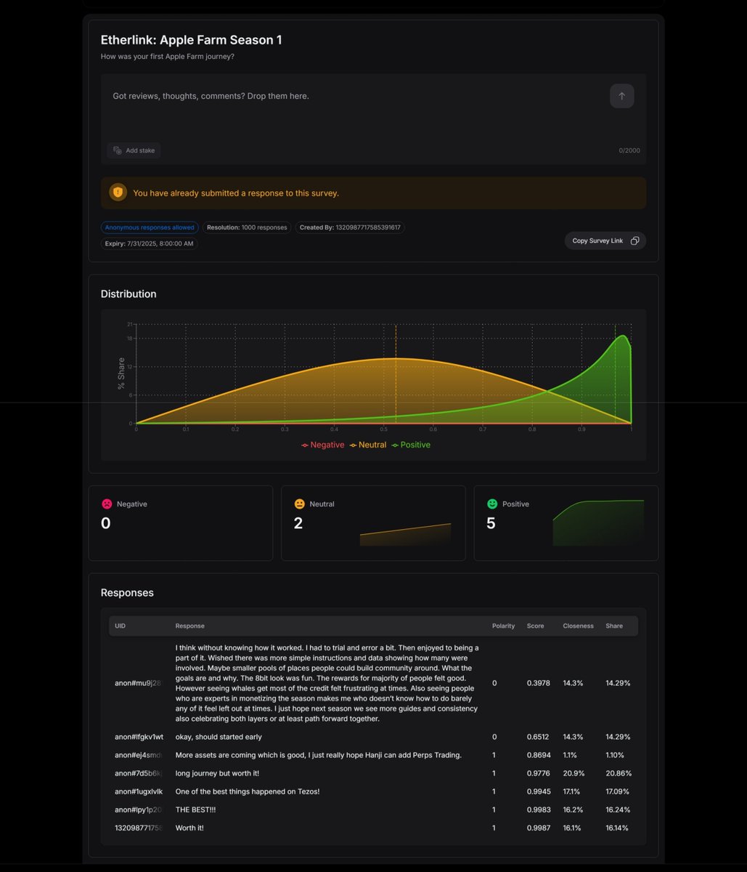Viewport: 747px width, 872px height.
Task: Click the score value 0.8694
Action: coord(538,755)
